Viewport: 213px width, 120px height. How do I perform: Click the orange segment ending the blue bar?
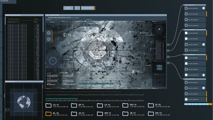[x=210, y=104]
